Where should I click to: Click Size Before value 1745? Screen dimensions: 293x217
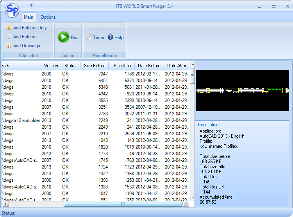point(103,160)
